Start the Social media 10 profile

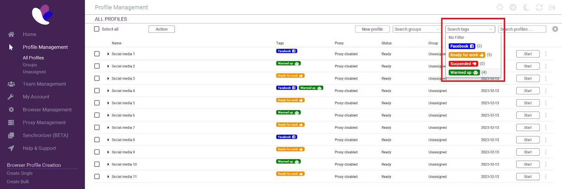(x=528, y=164)
